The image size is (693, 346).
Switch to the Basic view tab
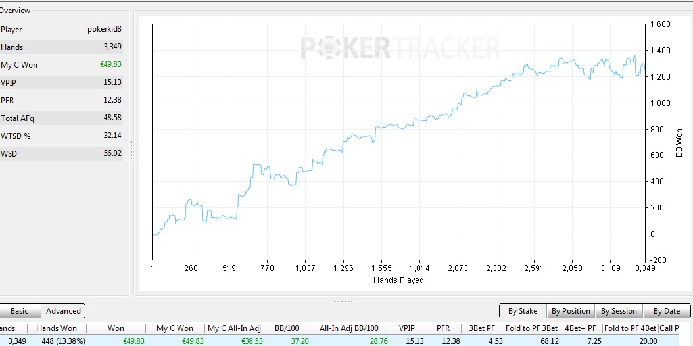coord(19,310)
